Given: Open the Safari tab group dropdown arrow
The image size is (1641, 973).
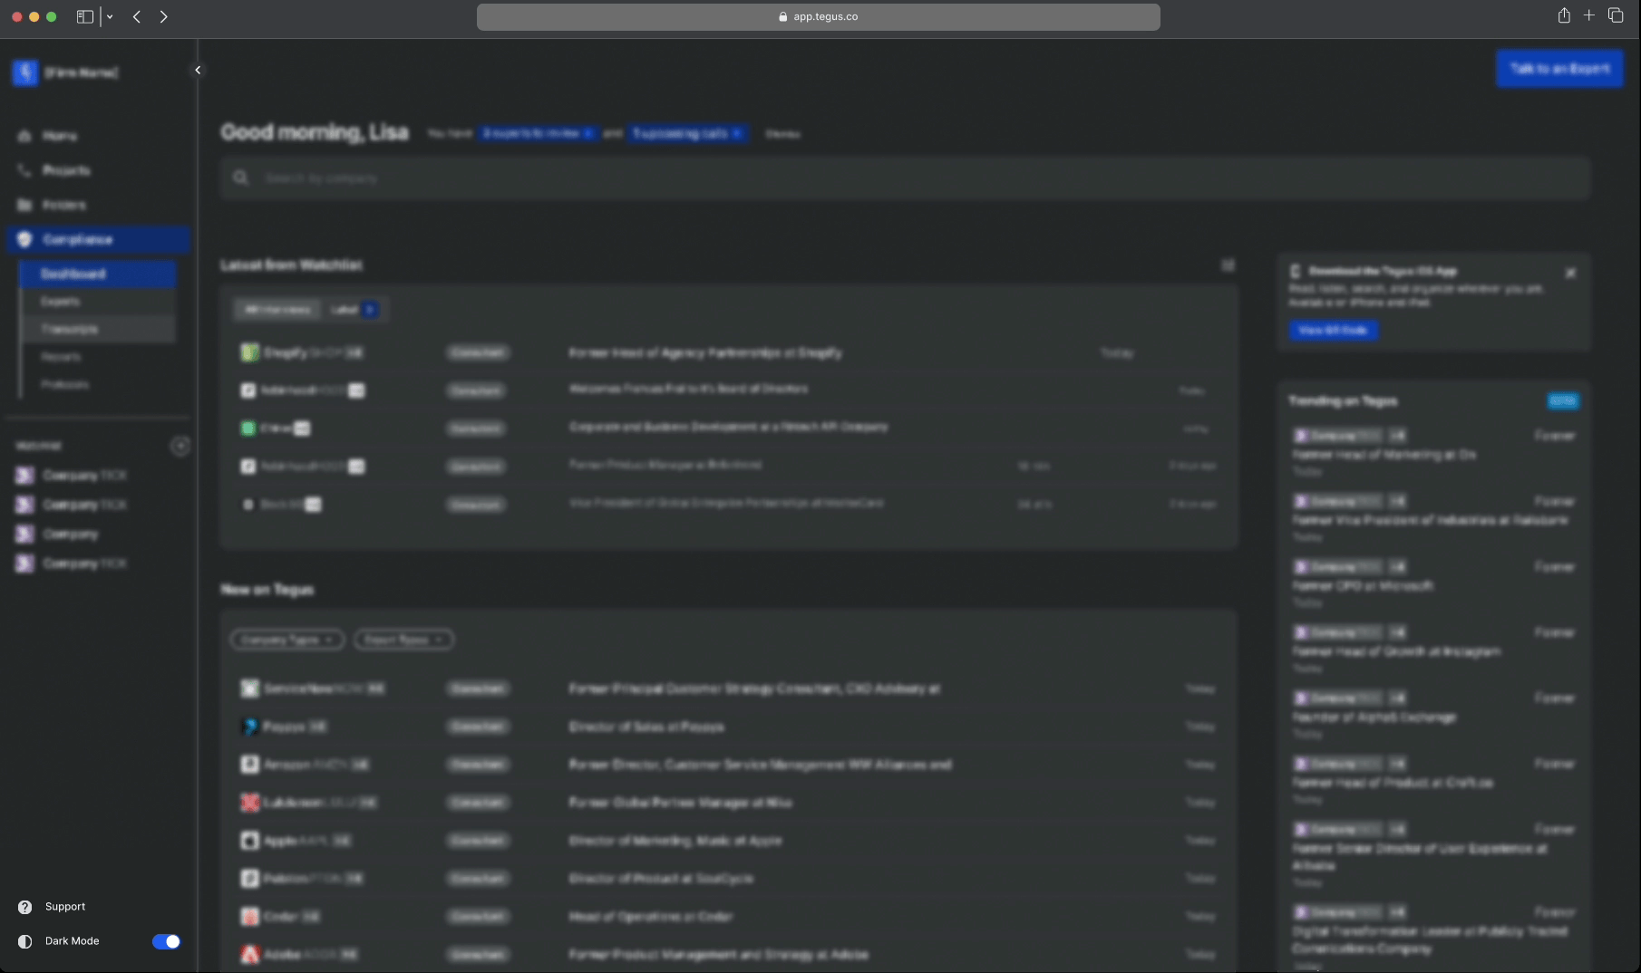Looking at the screenshot, I should [110, 16].
